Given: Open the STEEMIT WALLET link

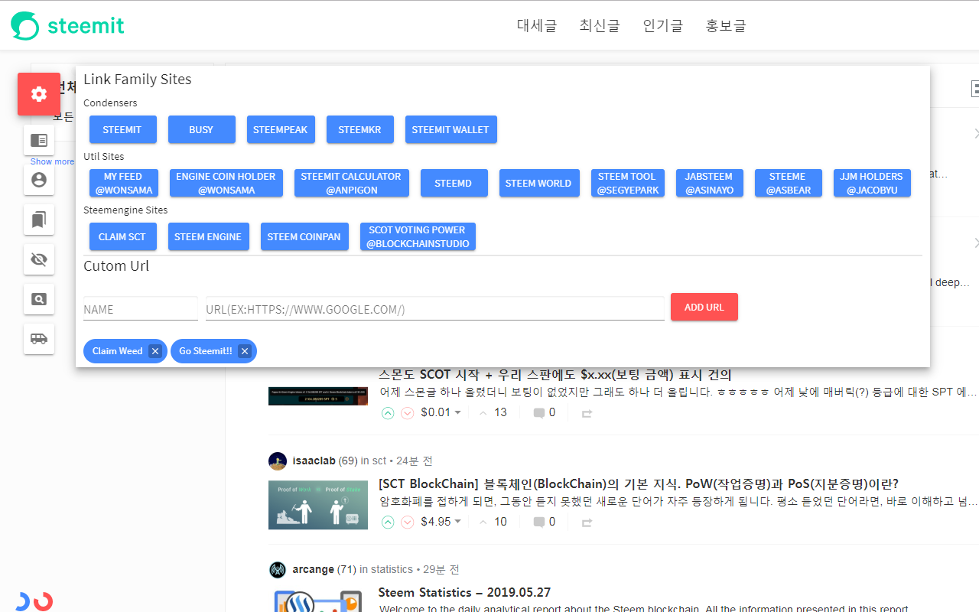Looking at the screenshot, I should (x=450, y=129).
